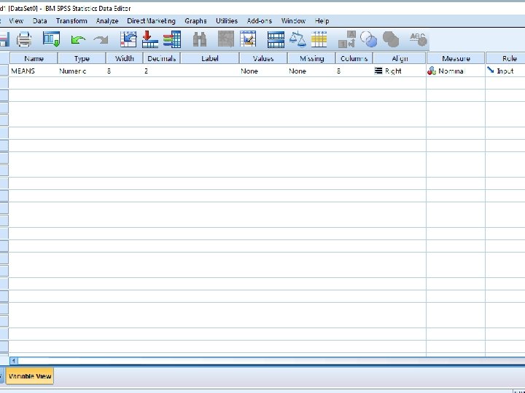Click the Measure column header

[456, 58]
